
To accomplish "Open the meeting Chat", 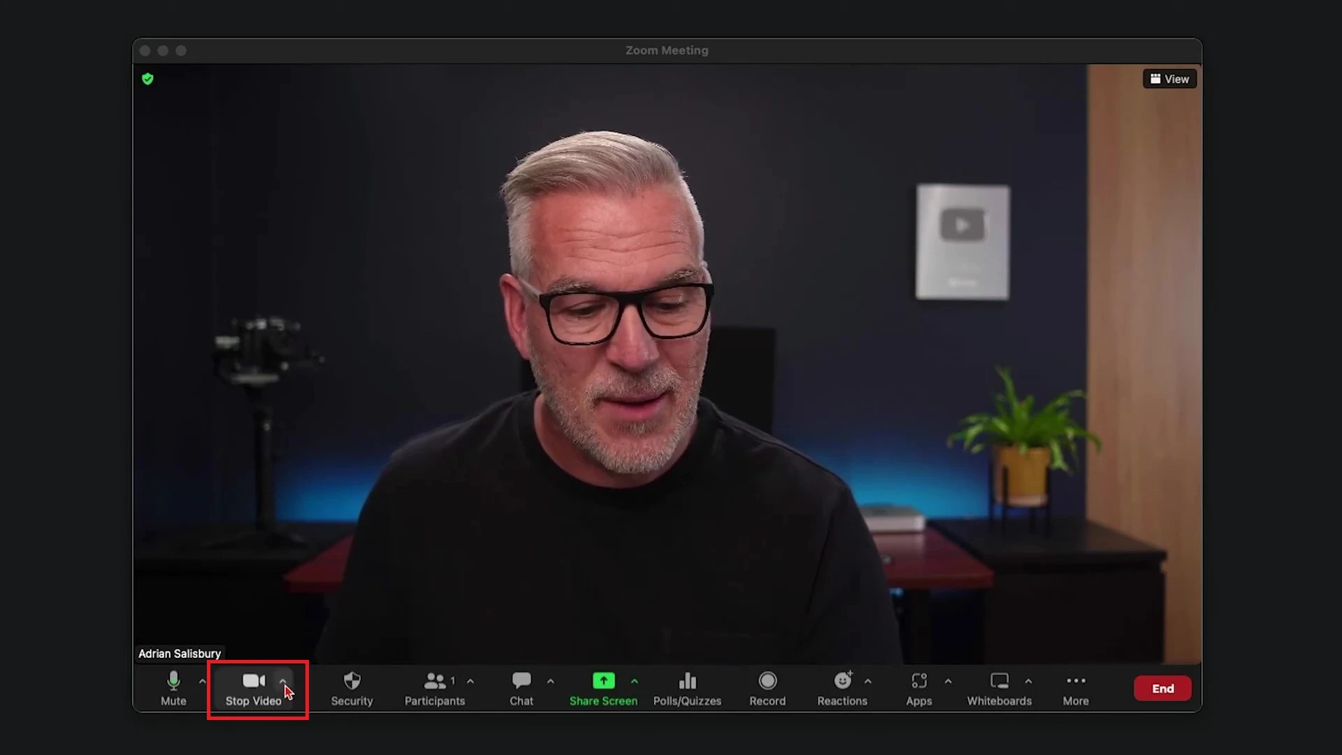I will 521,689.
